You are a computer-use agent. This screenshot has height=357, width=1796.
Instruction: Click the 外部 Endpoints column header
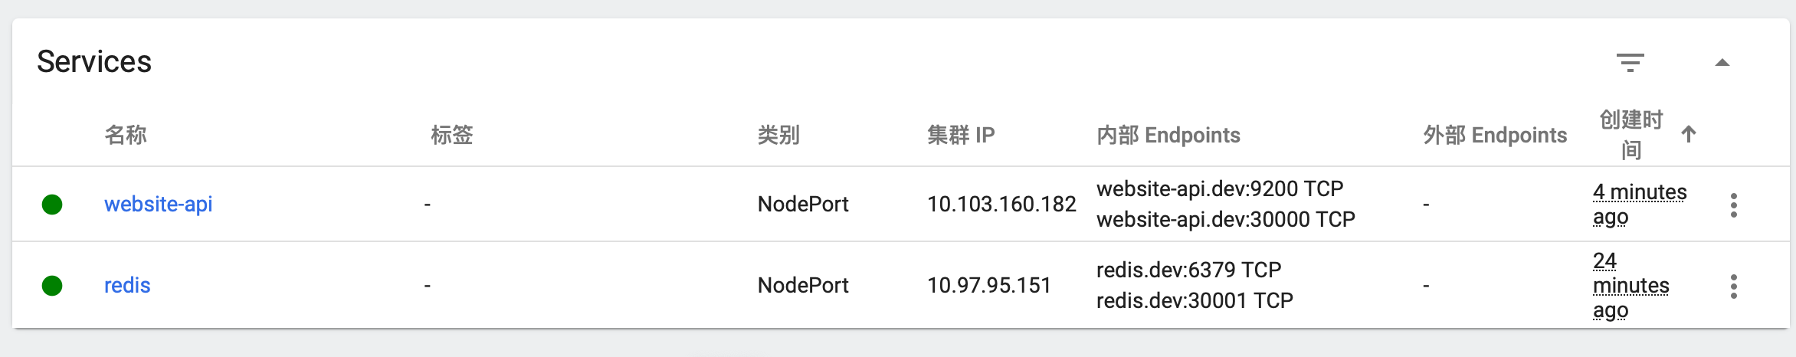click(x=1495, y=136)
